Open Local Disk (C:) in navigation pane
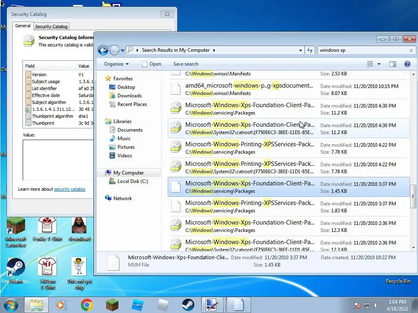Screen dimensions: 418x313 click(x=128, y=181)
